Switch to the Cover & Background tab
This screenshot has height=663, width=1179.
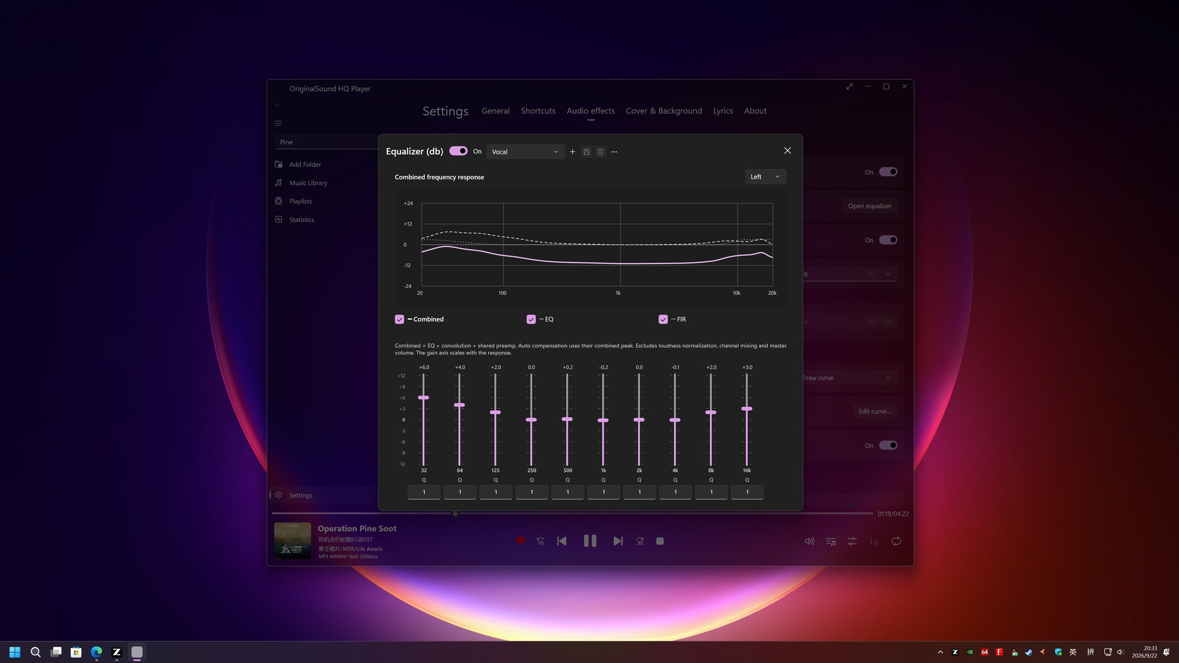click(x=664, y=110)
